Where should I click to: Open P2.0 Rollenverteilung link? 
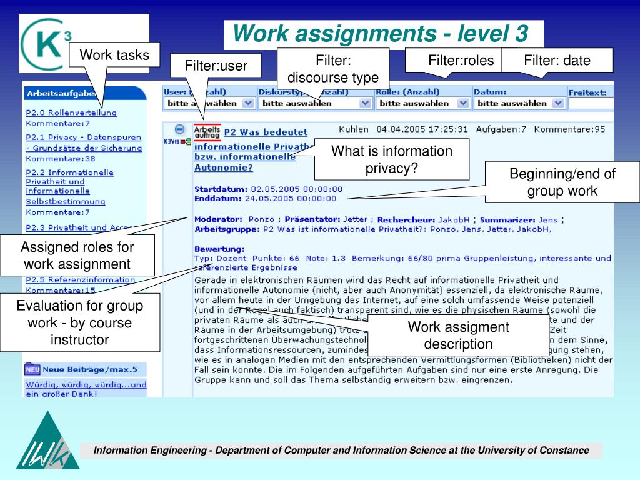[71, 112]
